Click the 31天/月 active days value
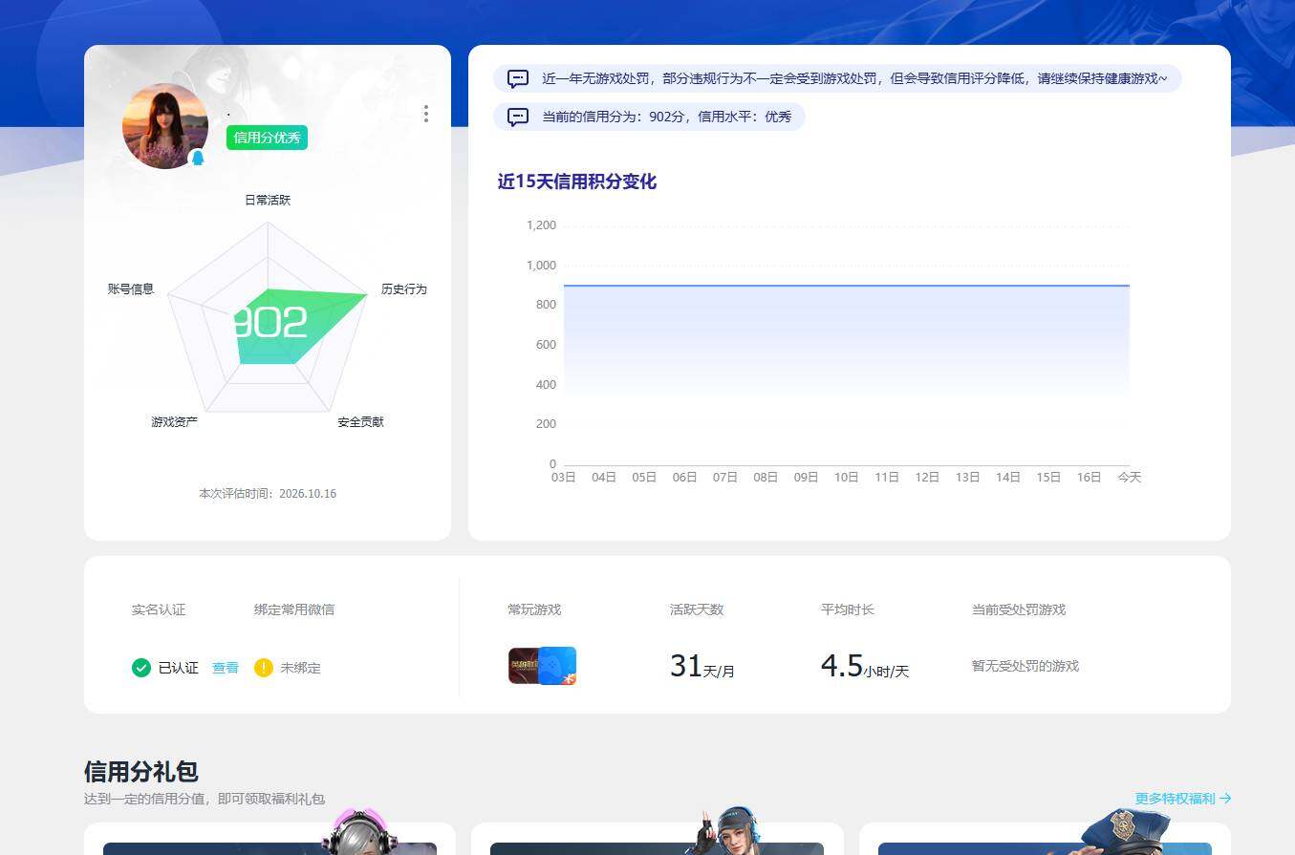 702,666
